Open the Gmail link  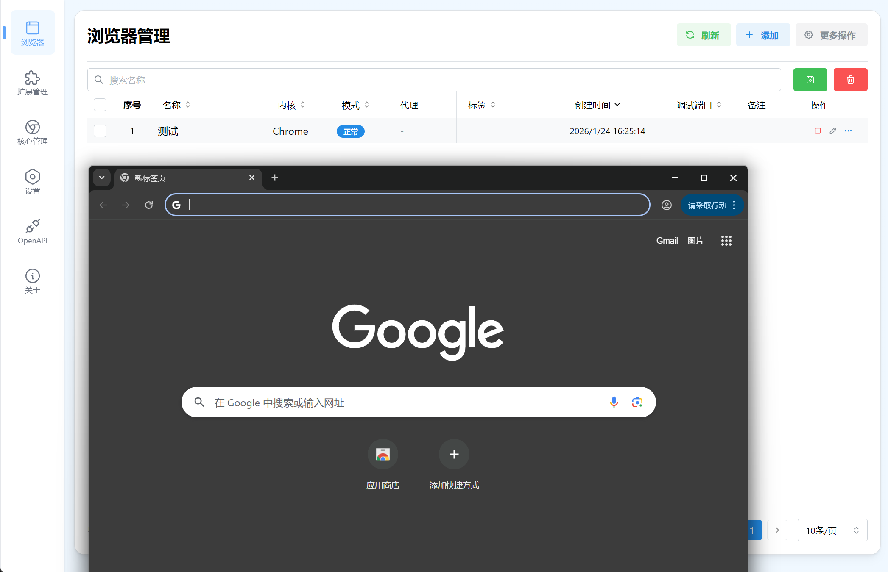pyautogui.click(x=667, y=241)
